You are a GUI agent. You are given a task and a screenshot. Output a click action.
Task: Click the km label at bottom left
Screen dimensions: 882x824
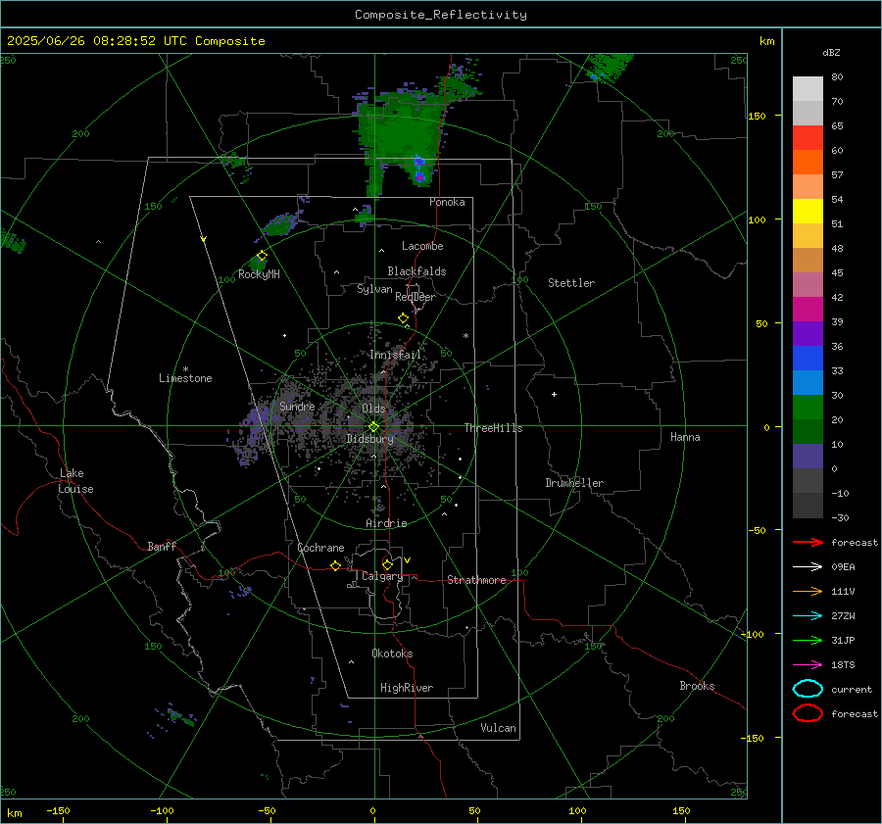pyautogui.click(x=14, y=813)
